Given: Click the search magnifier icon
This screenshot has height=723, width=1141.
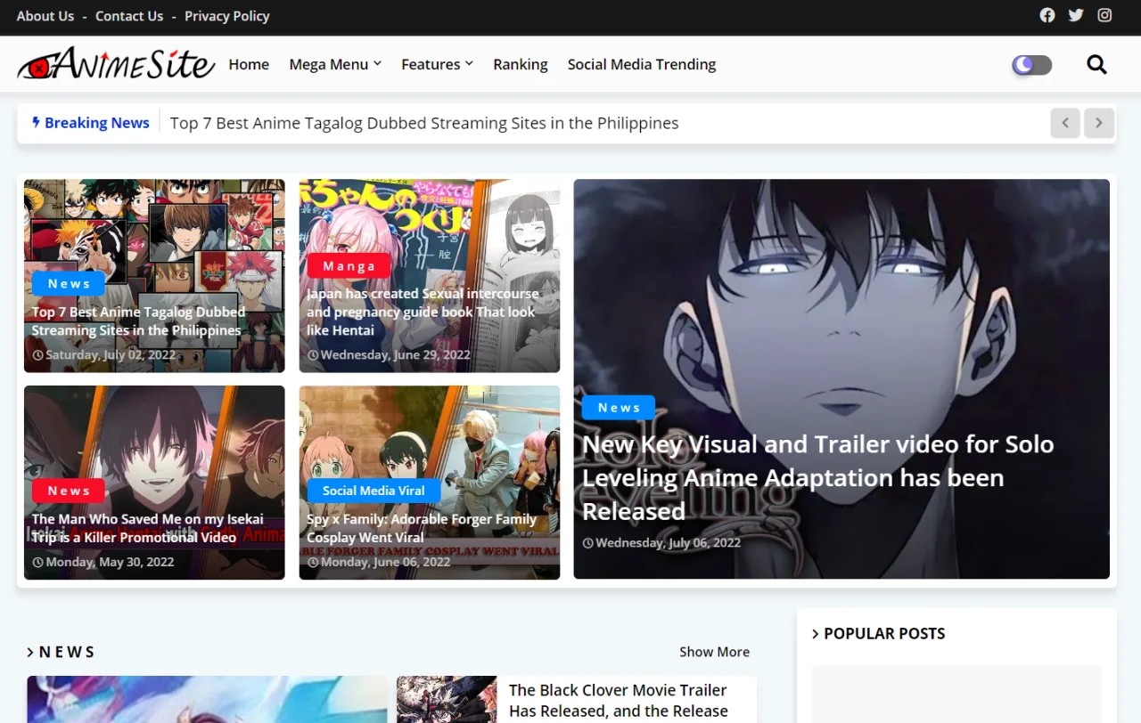Looking at the screenshot, I should [x=1096, y=64].
